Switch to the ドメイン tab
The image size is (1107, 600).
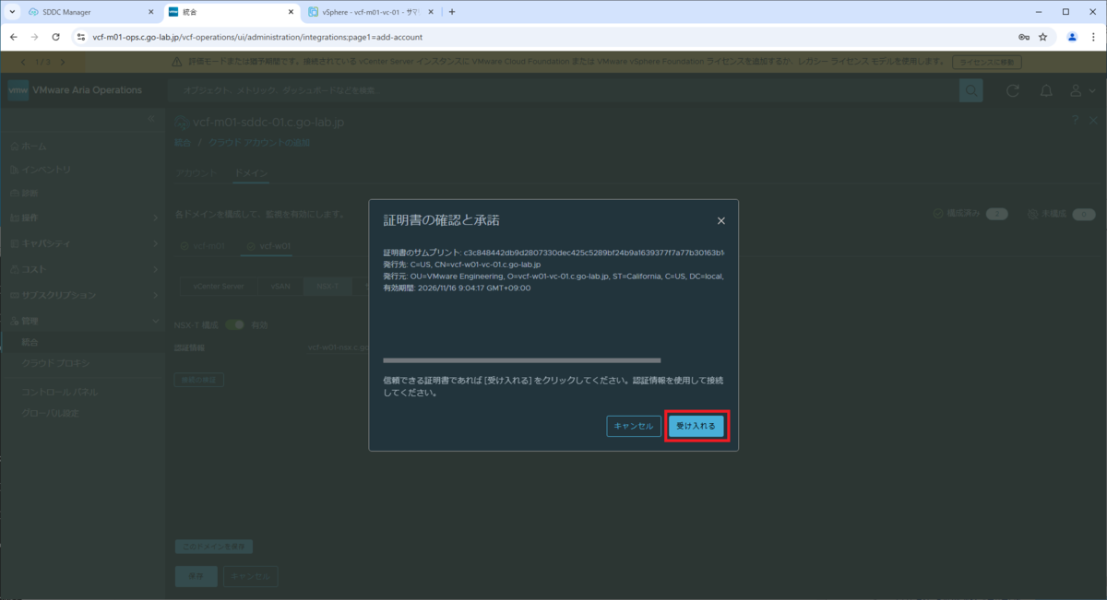point(252,173)
